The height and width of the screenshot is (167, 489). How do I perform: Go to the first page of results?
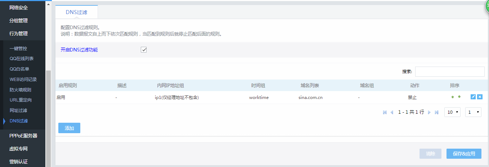(x=385, y=112)
